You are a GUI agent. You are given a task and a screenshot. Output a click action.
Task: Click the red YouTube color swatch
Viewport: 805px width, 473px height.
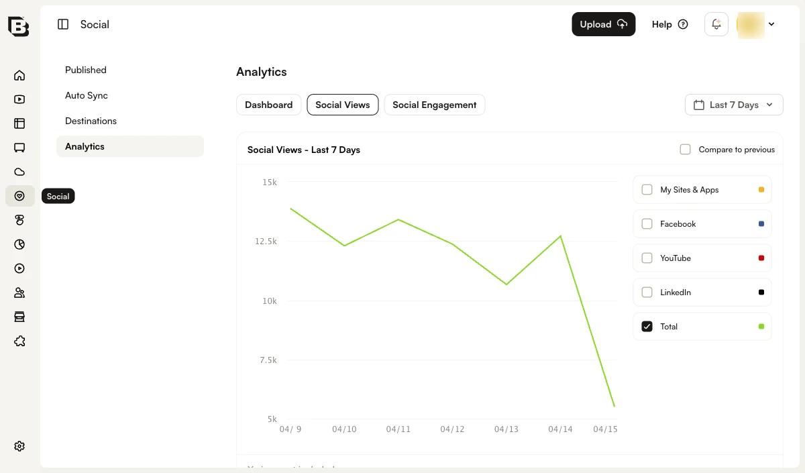(x=761, y=258)
